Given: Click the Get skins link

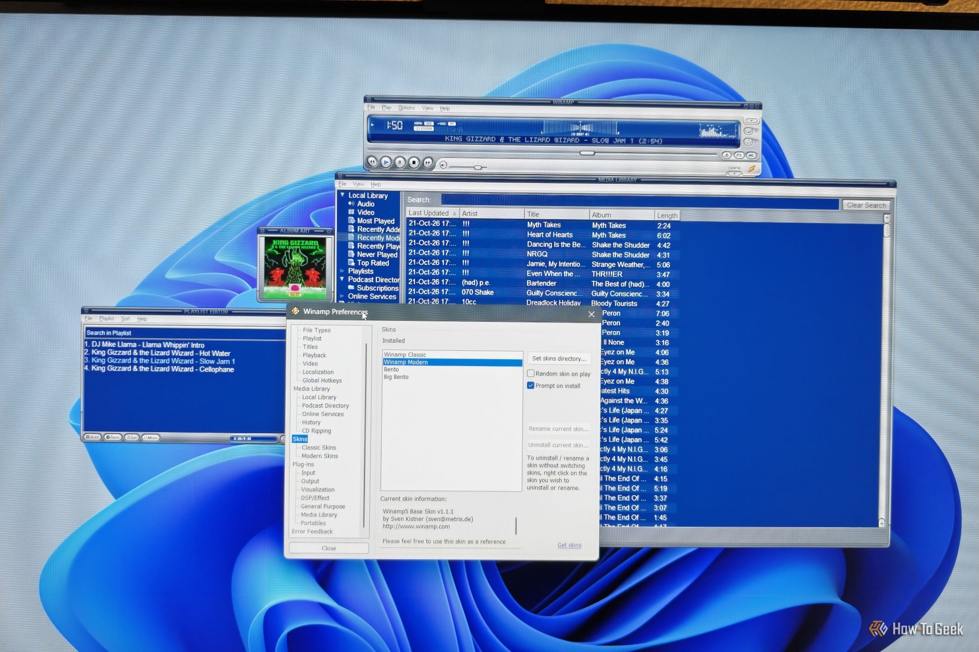Looking at the screenshot, I should click(569, 545).
